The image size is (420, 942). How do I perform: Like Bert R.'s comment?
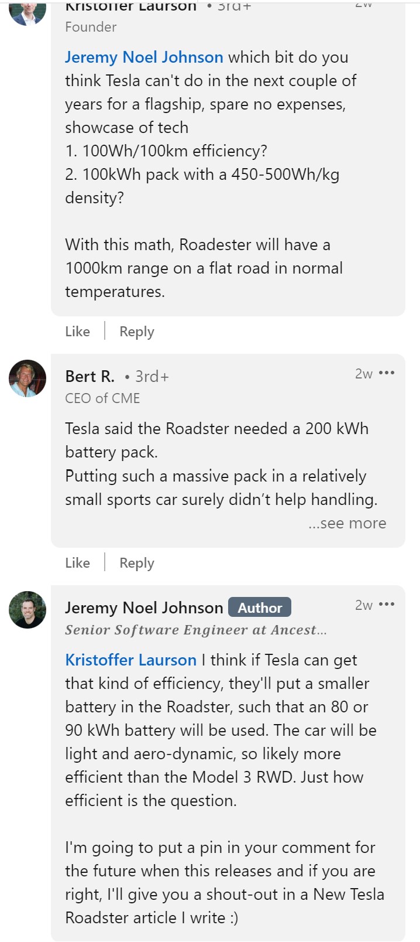coord(77,562)
